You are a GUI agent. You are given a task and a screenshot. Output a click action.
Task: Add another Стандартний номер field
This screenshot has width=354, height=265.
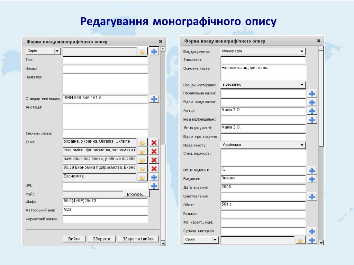pyautogui.click(x=154, y=99)
